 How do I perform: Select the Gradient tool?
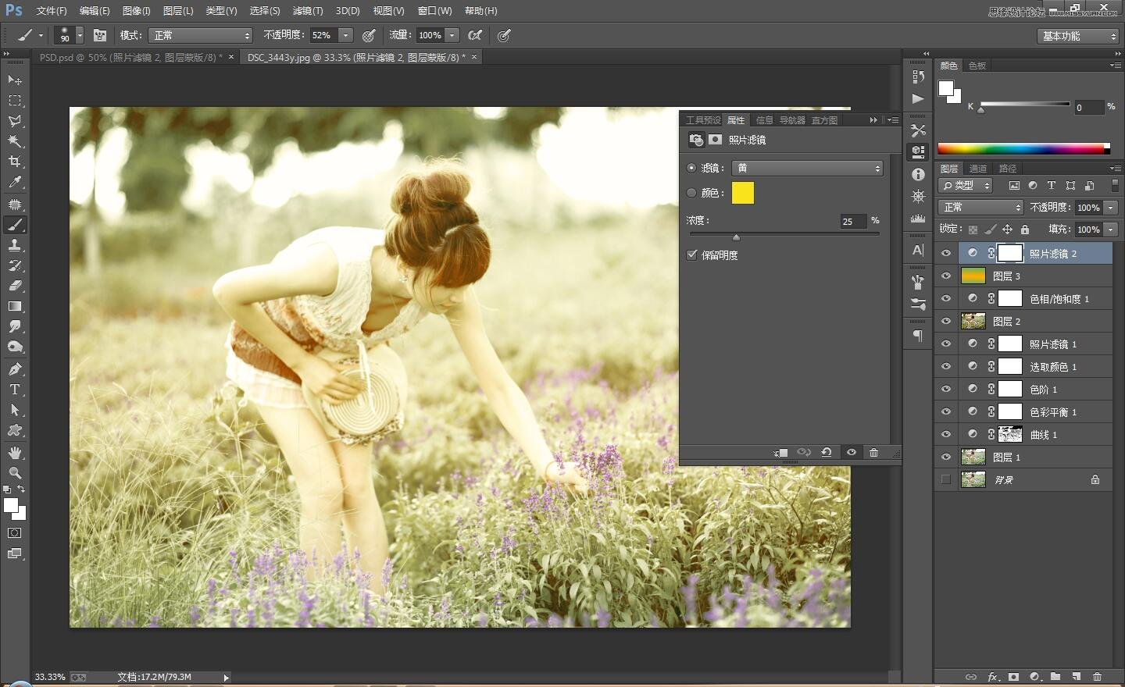coord(14,307)
